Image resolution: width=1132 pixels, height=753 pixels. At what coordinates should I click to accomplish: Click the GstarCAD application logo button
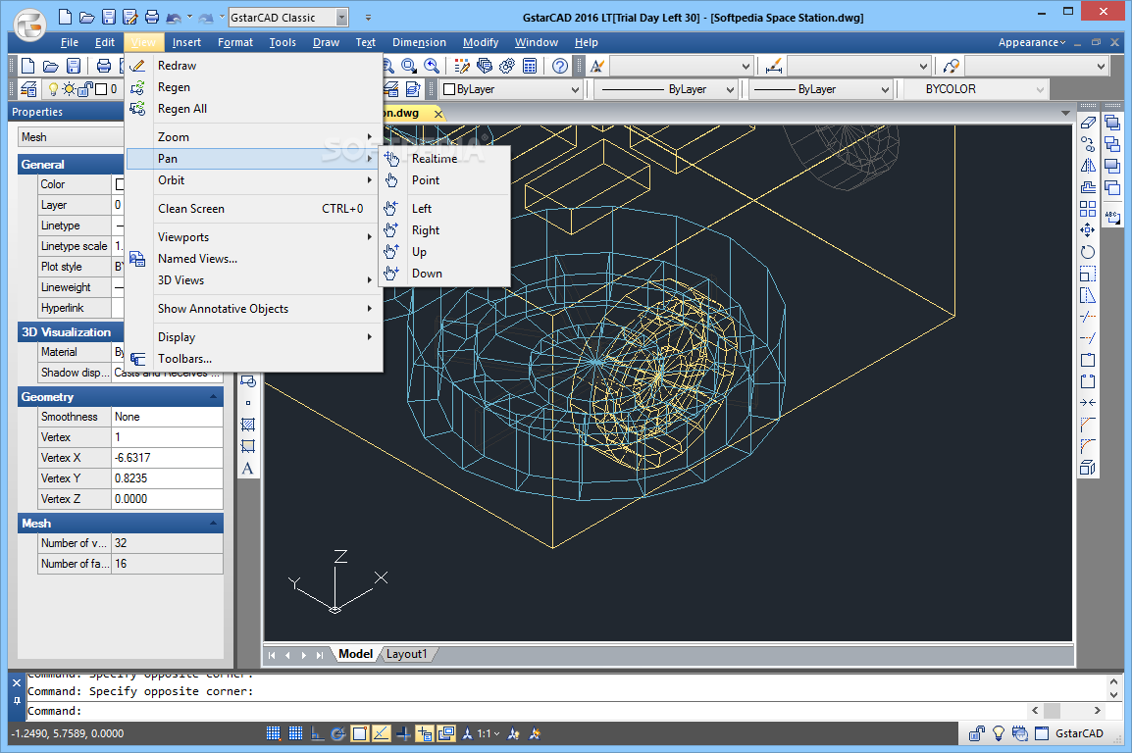[30, 24]
